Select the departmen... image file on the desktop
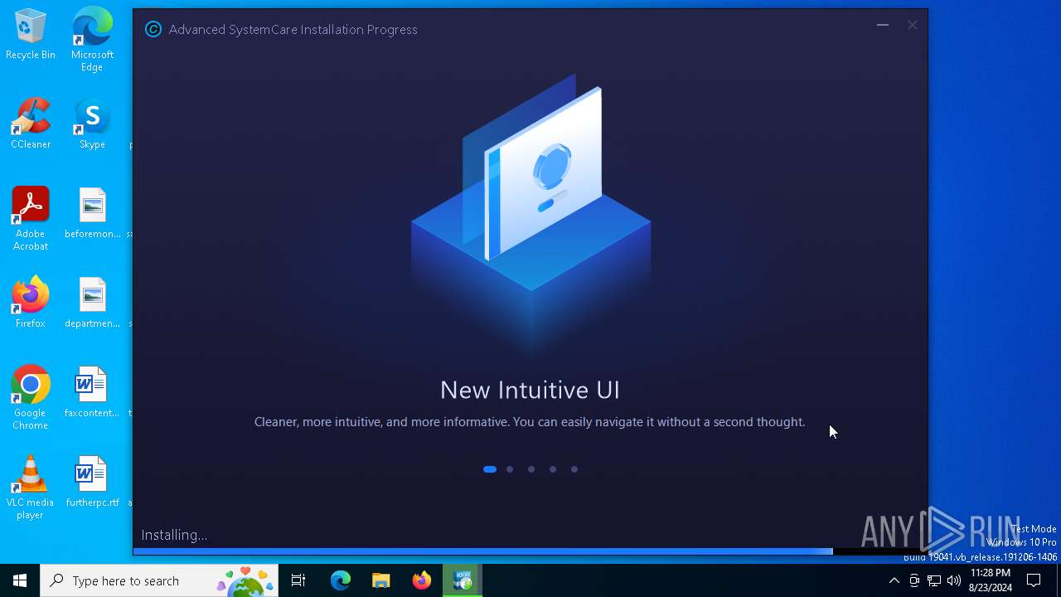Image resolution: width=1061 pixels, height=597 pixels. [x=92, y=303]
